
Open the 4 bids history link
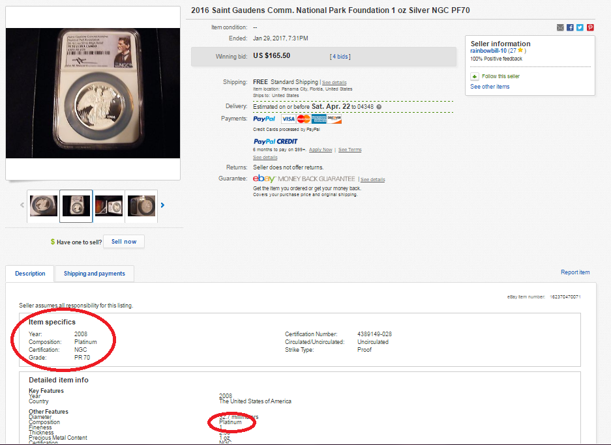click(340, 57)
